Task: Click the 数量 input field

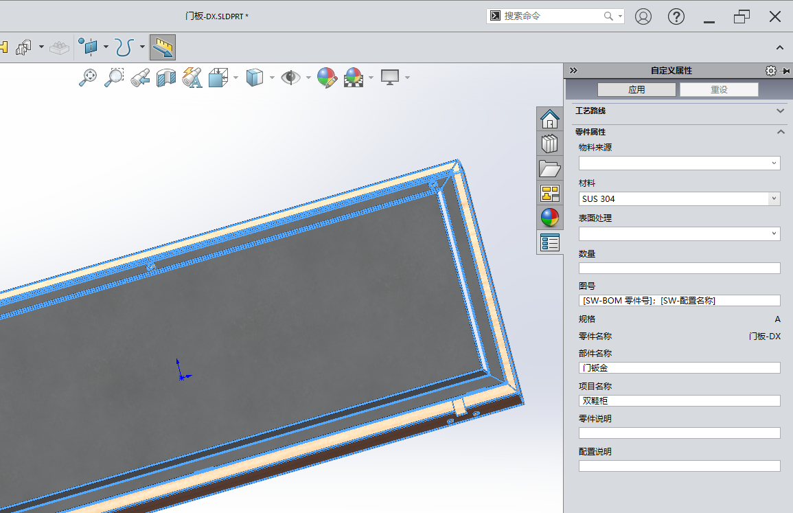Action: click(x=679, y=268)
